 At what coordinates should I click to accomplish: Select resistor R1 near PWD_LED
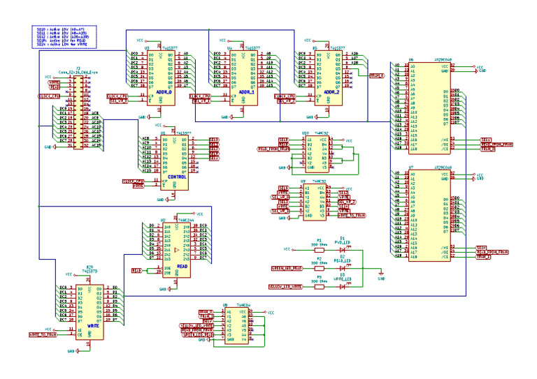click(x=319, y=250)
